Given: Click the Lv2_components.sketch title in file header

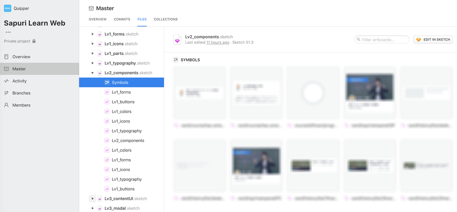Looking at the screenshot, I should tap(209, 37).
